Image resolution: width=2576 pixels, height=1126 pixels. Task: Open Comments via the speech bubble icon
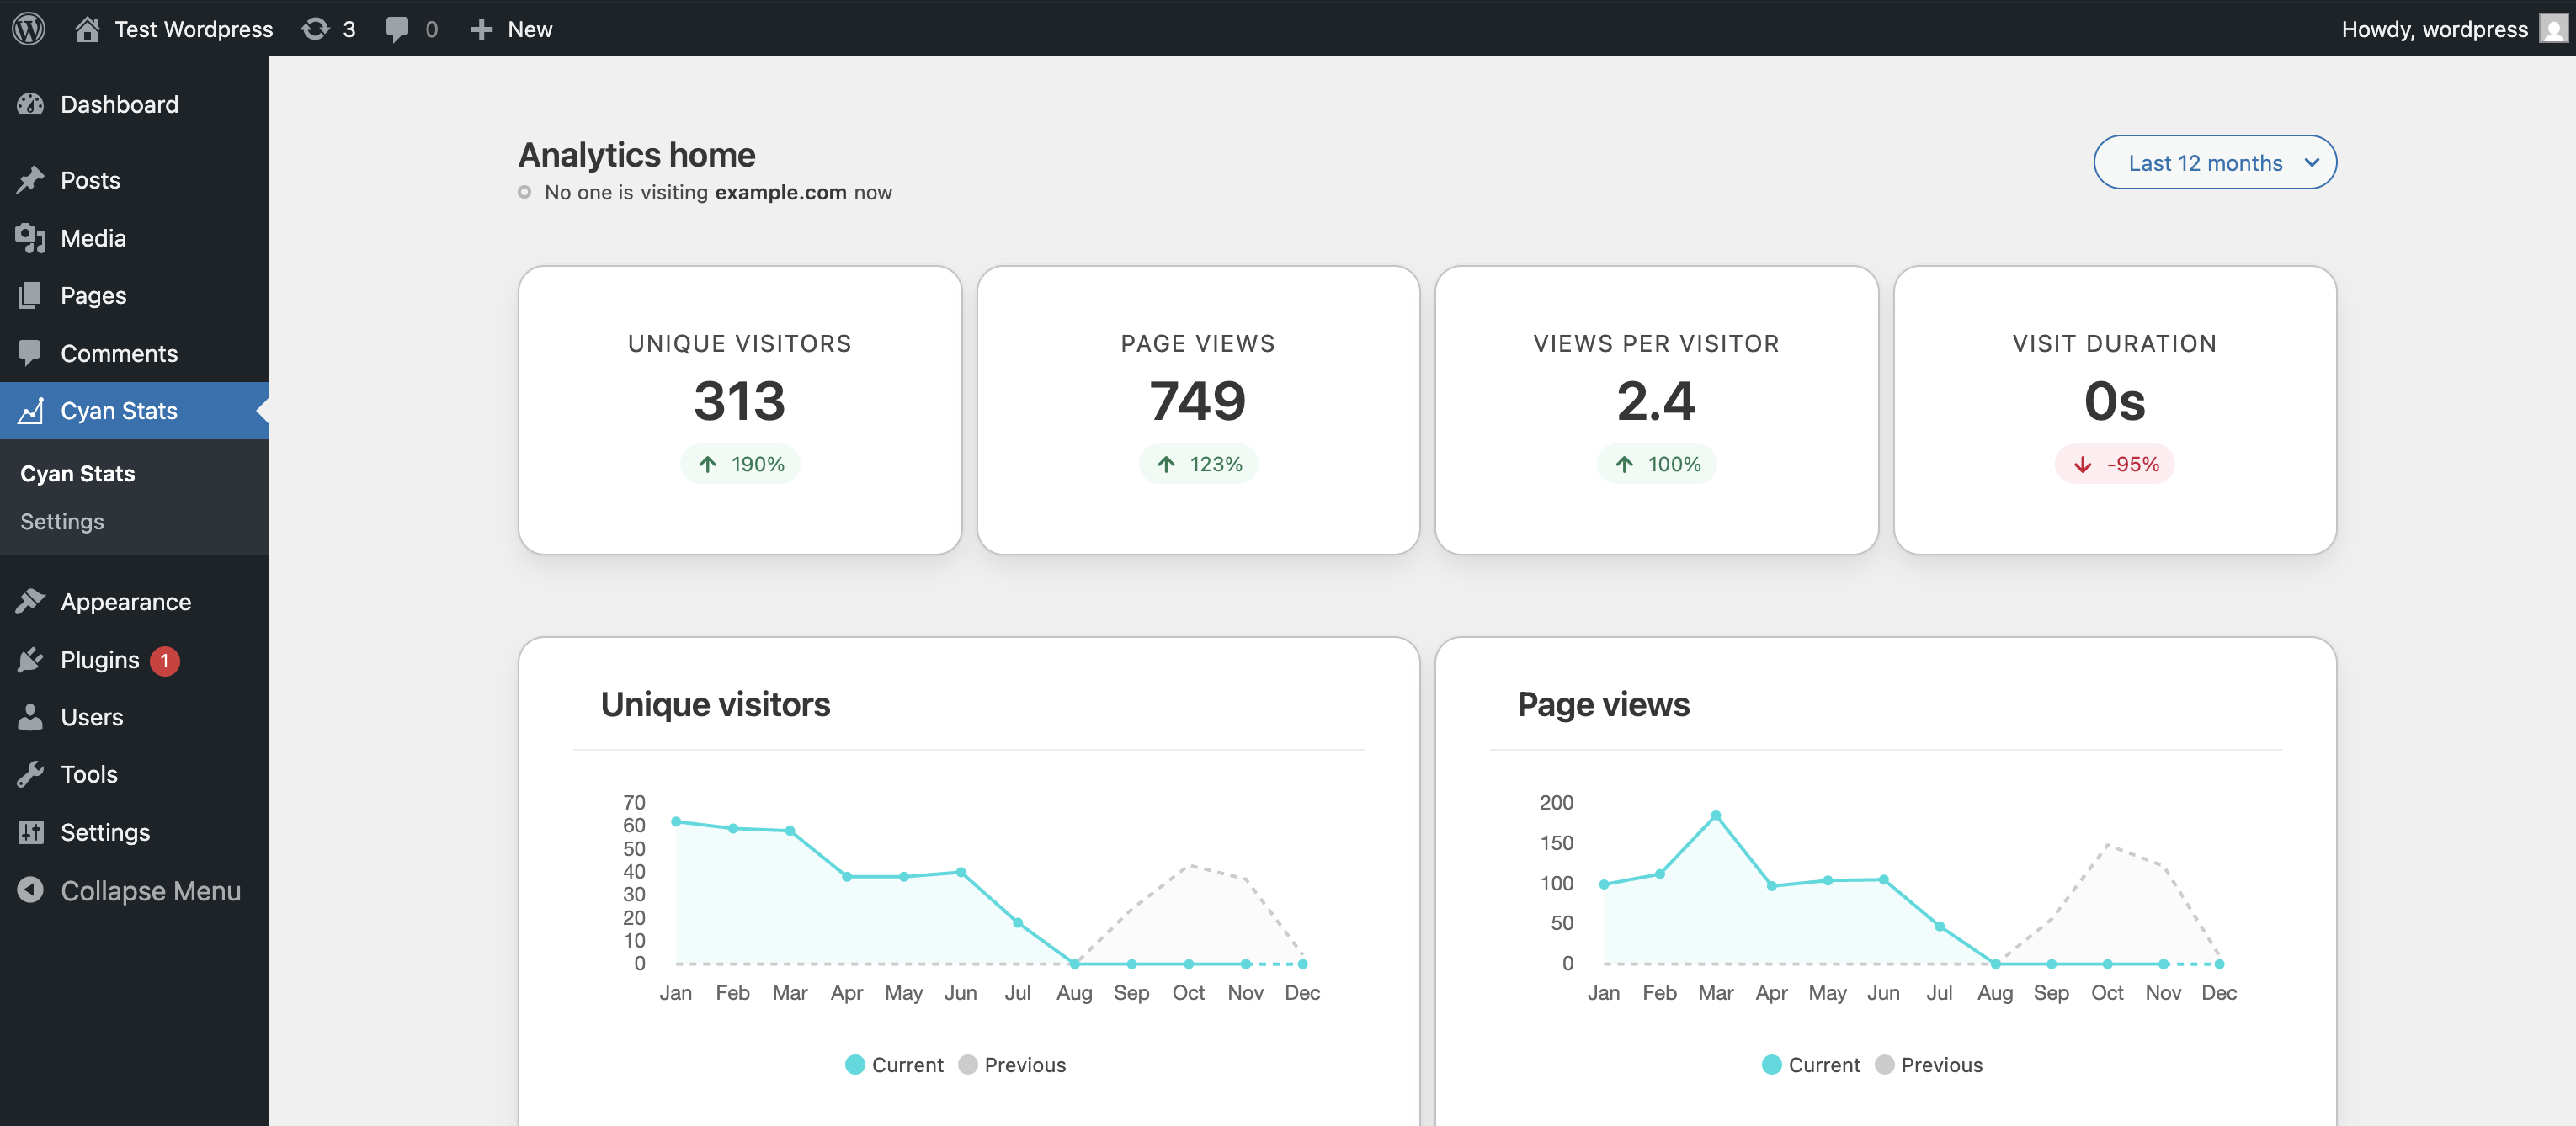click(x=31, y=353)
